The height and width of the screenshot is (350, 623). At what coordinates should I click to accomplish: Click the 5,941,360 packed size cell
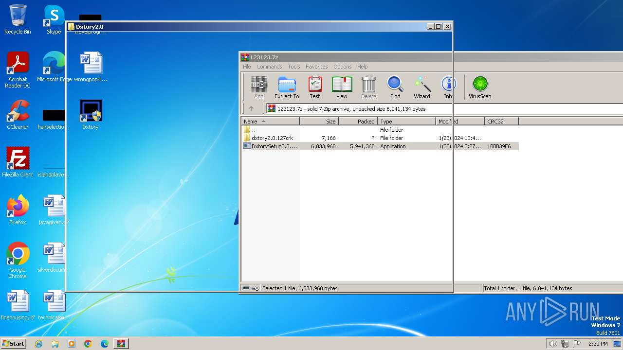pyautogui.click(x=362, y=146)
